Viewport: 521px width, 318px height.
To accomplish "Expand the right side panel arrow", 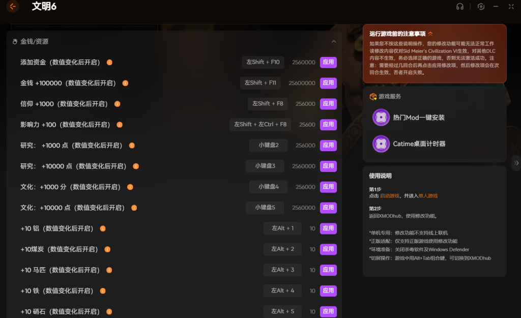I will [516, 163].
